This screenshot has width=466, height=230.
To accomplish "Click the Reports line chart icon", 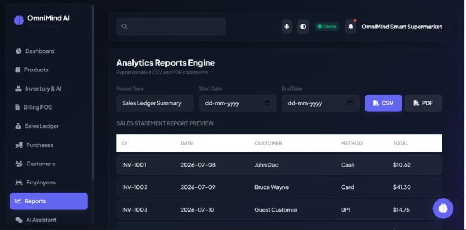I will tap(18, 201).
